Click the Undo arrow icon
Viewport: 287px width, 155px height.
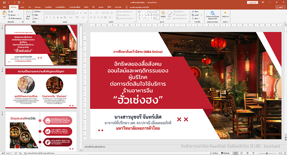click(x=9, y=3)
